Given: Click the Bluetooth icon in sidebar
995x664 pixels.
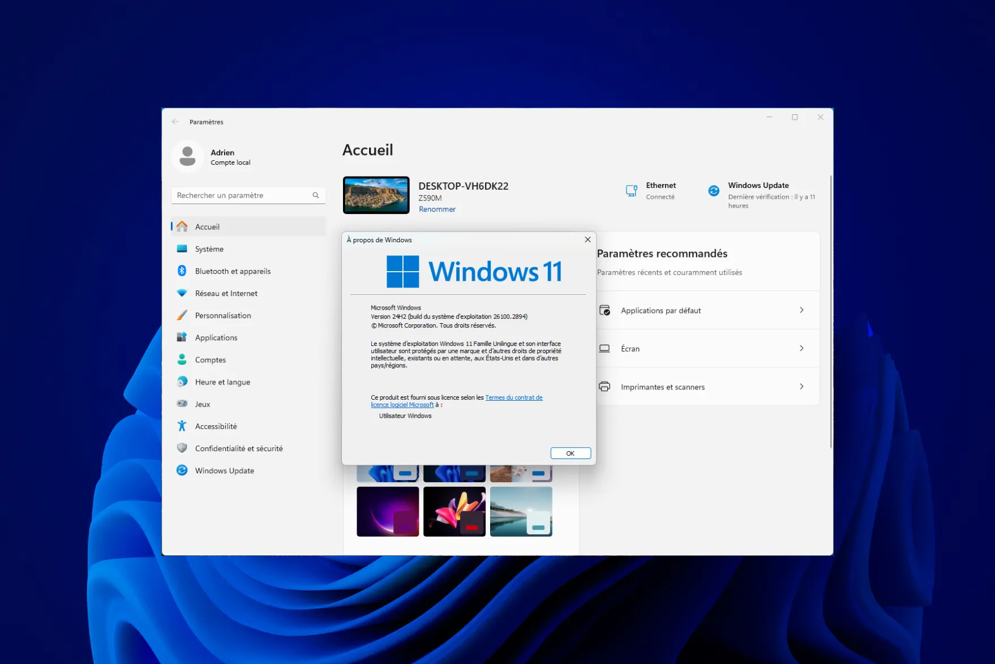Looking at the screenshot, I should tap(182, 271).
